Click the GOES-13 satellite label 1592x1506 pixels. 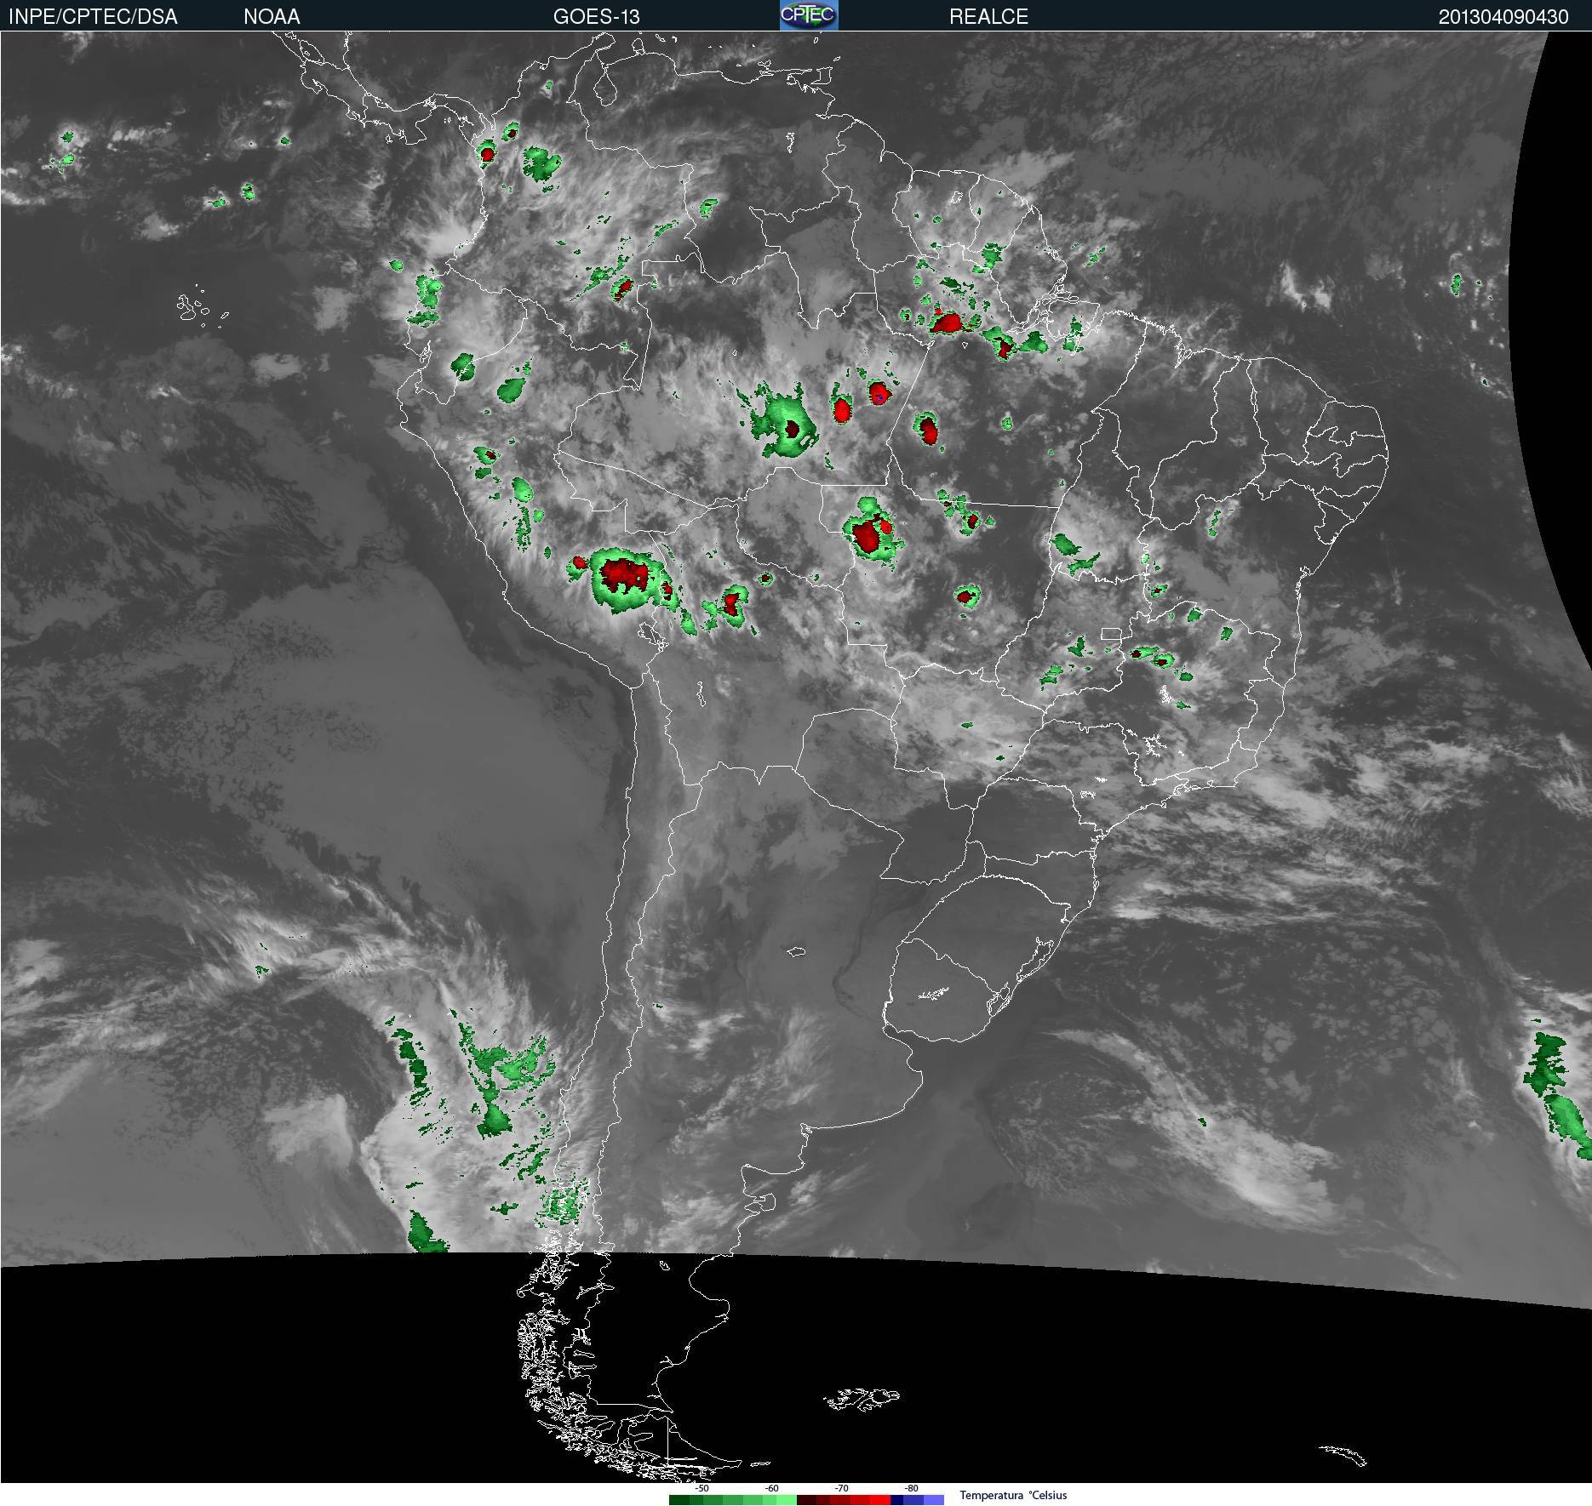[596, 17]
